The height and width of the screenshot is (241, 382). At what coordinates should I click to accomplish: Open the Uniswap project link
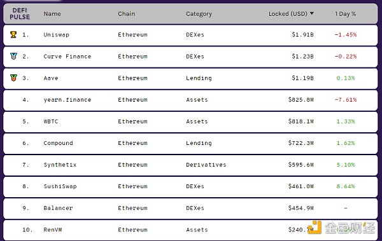[56, 35]
